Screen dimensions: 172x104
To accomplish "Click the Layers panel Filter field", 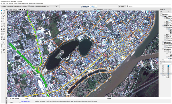I will click(165, 64).
